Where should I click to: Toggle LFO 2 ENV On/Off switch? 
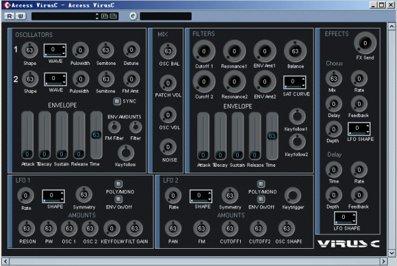261,199
